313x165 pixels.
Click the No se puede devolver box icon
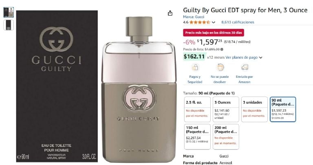[x=220, y=68]
